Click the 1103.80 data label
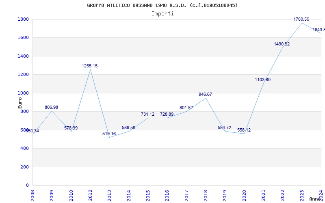Screen dimensions: 325x203 pyautogui.click(x=262, y=80)
